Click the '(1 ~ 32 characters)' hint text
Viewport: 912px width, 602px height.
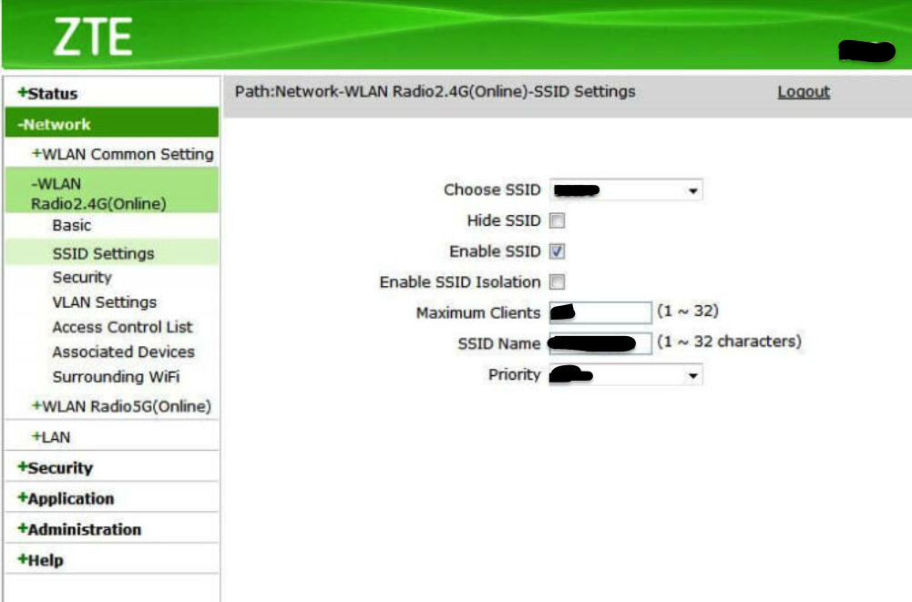coord(730,342)
